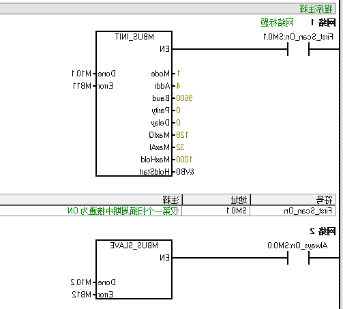
Task: Select the Delay parameter value 0
Action: [x=179, y=123]
